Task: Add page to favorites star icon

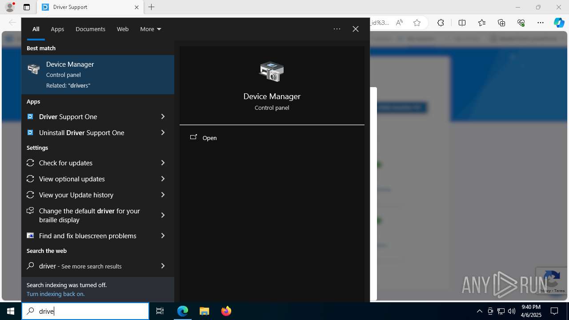Action: 417,23
